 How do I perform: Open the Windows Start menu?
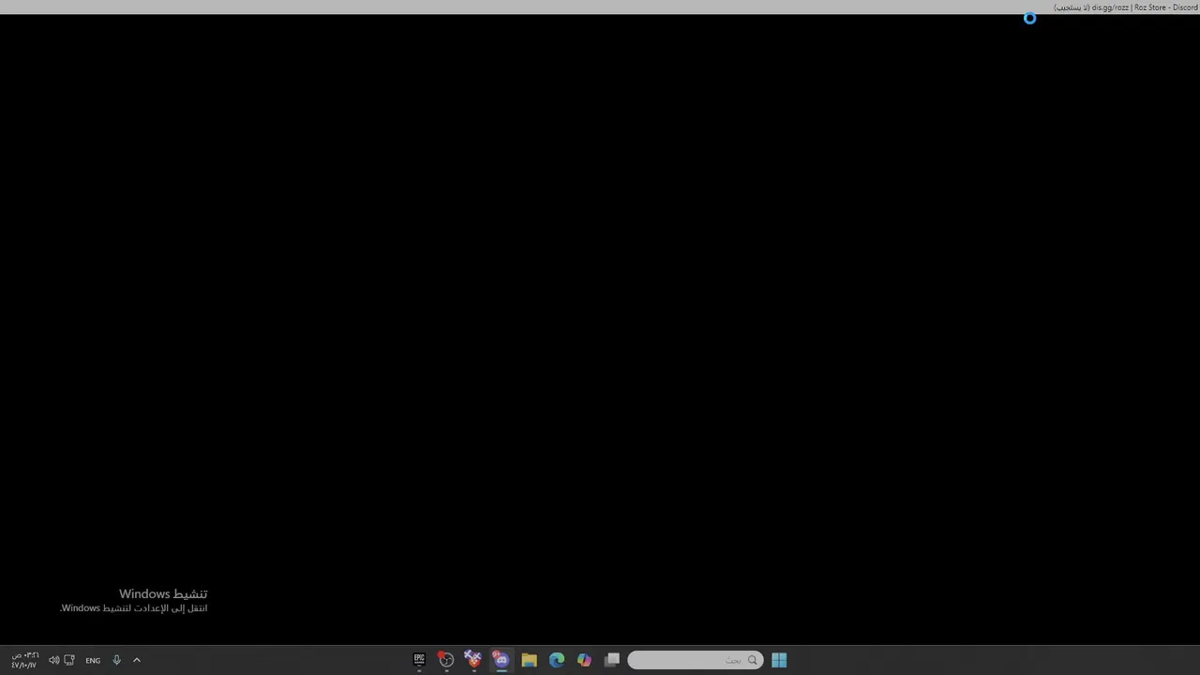click(779, 660)
